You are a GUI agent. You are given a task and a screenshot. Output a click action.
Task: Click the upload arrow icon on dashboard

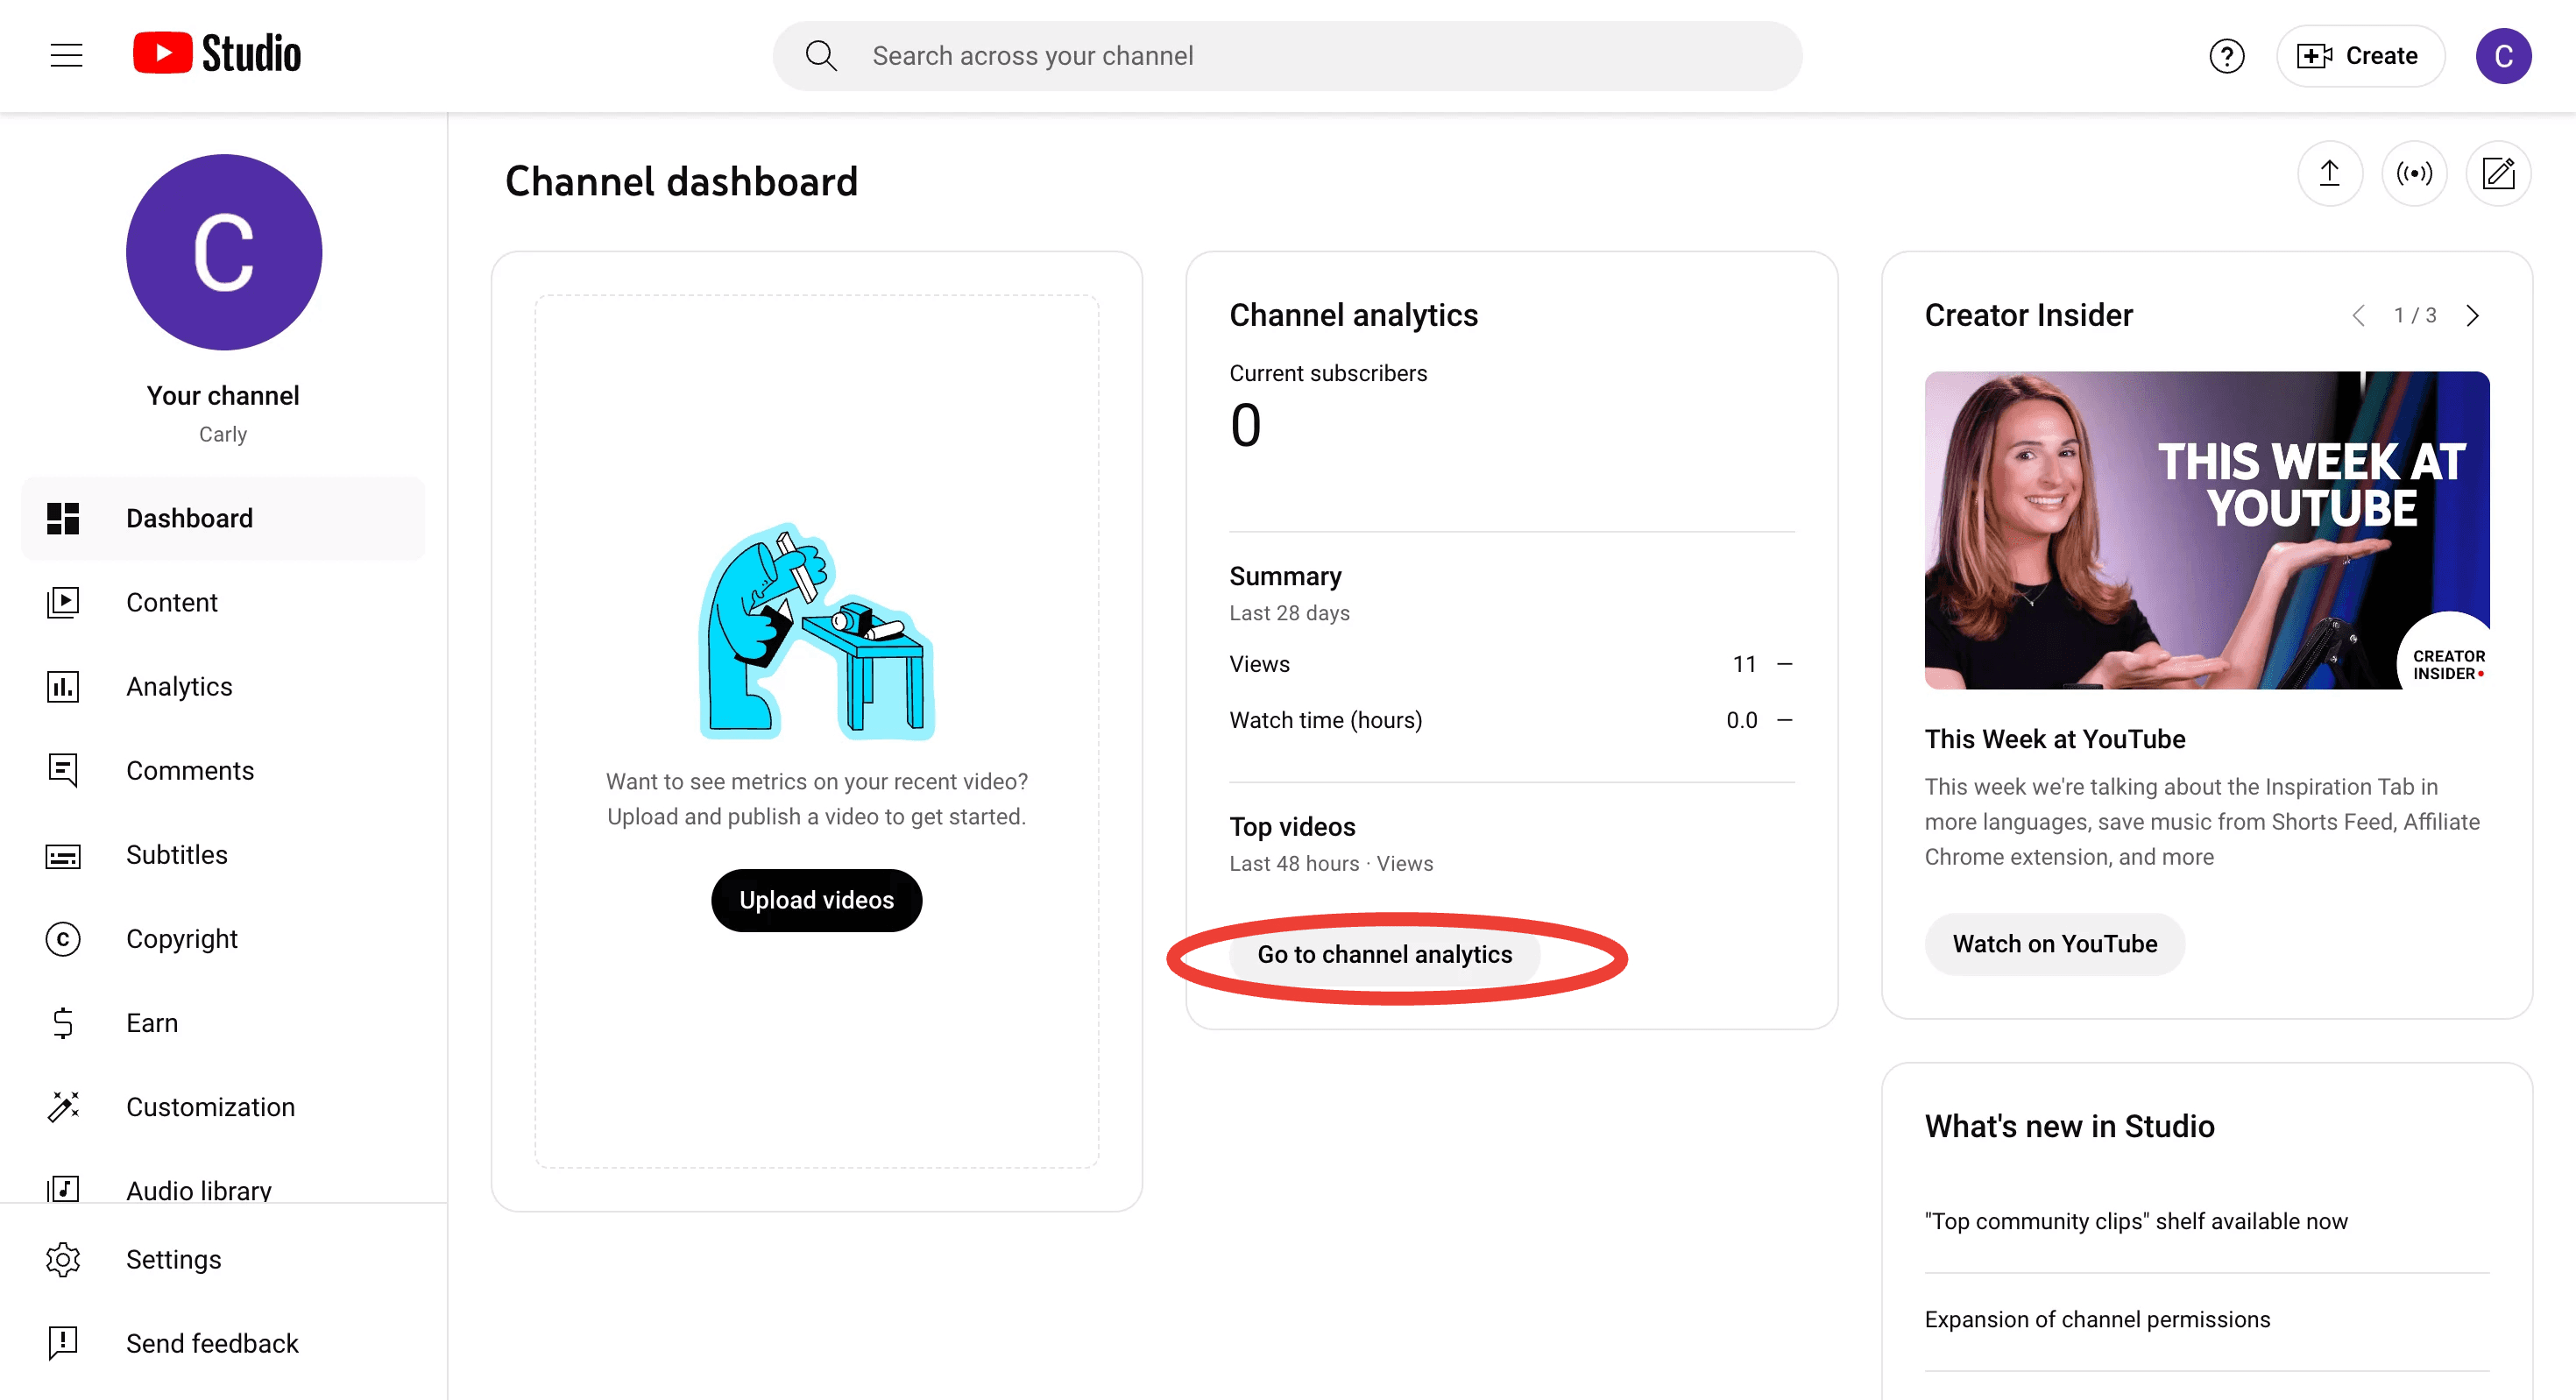click(2329, 174)
